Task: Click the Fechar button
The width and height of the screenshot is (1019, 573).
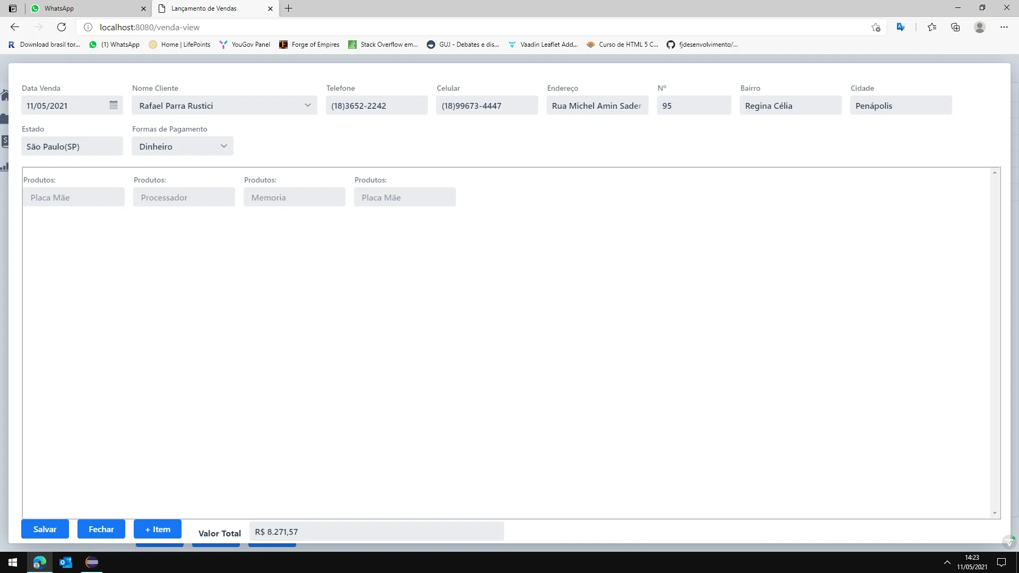Action: (101, 529)
